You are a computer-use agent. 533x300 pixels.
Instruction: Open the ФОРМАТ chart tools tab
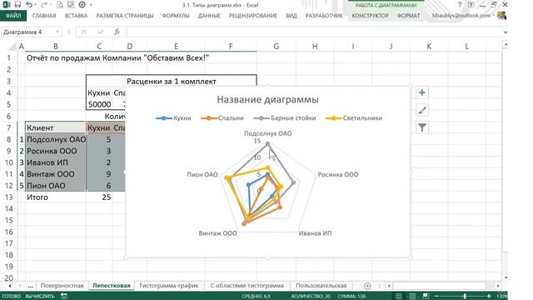point(408,16)
